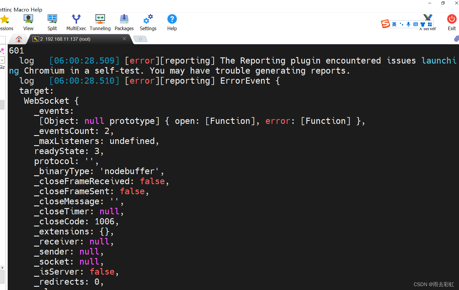Open the Packages manager
Viewport: 459px width, 290px height.
click(x=124, y=22)
